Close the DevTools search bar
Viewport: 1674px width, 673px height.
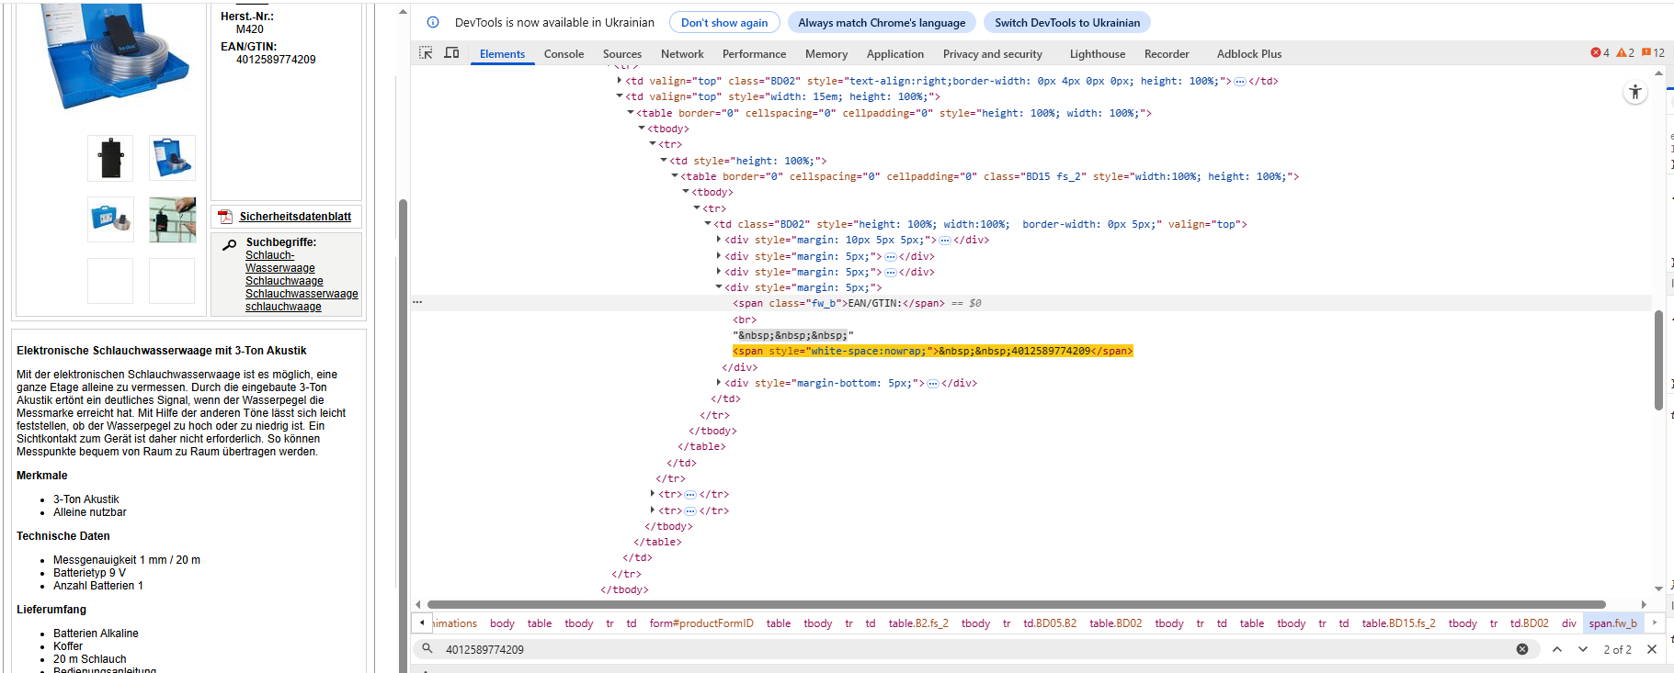(x=1652, y=649)
